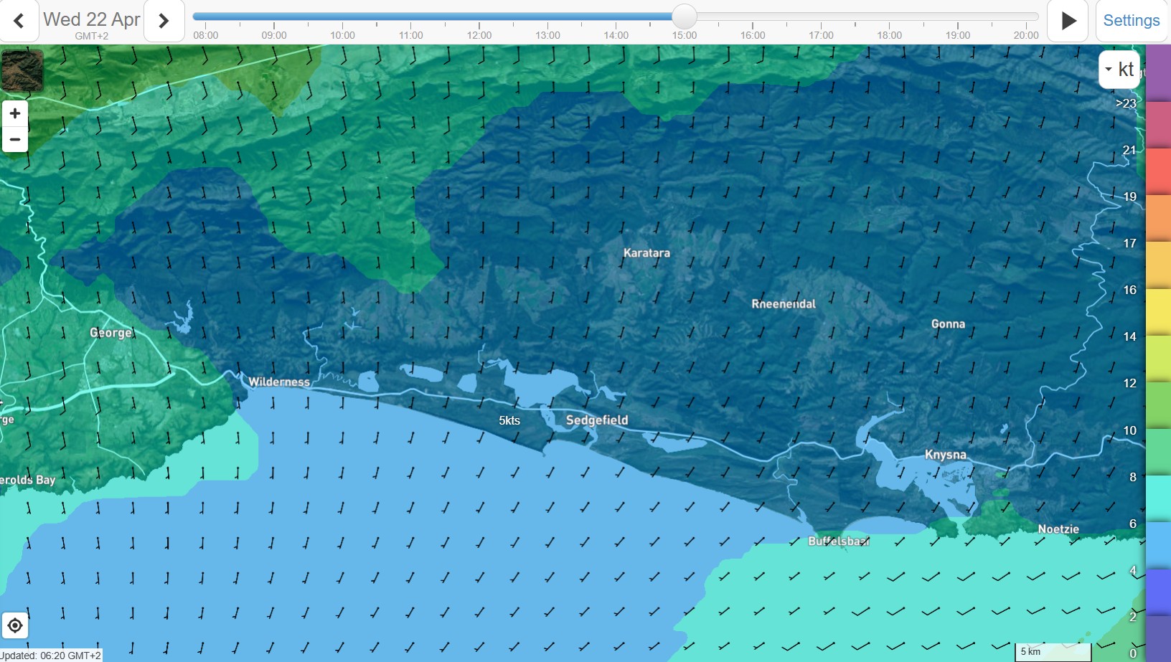Viewport: 1171px width, 662px height.
Task: Click the Sedgefield town label on the map
Action: tap(596, 420)
